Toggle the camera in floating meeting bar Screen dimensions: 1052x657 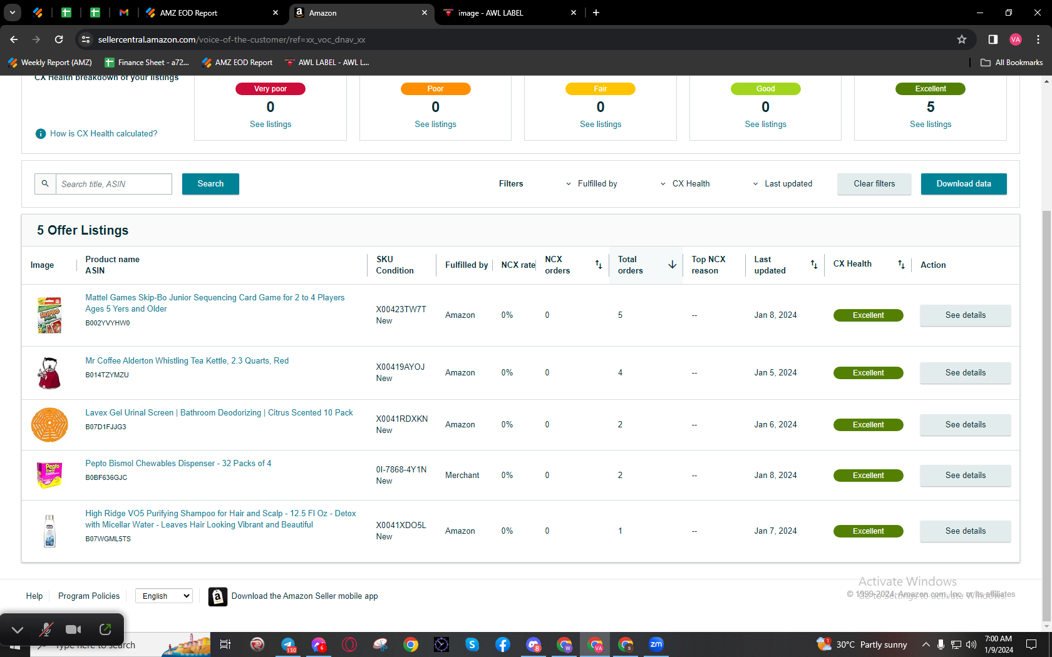(74, 629)
